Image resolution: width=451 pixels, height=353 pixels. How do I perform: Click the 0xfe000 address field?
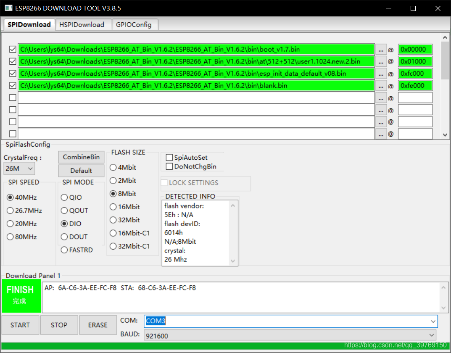click(415, 86)
